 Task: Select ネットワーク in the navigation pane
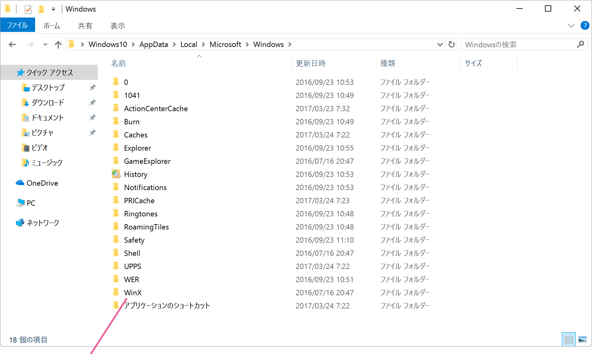click(x=43, y=223)
